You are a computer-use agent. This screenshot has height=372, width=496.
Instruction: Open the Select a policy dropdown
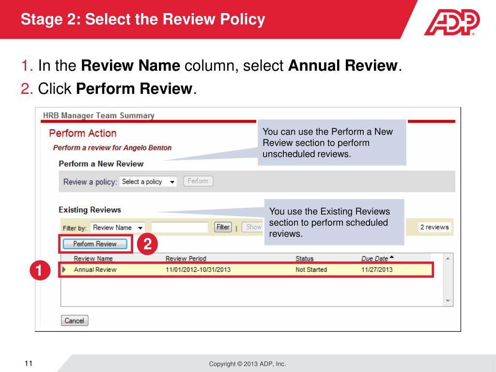tap(148, 182)
